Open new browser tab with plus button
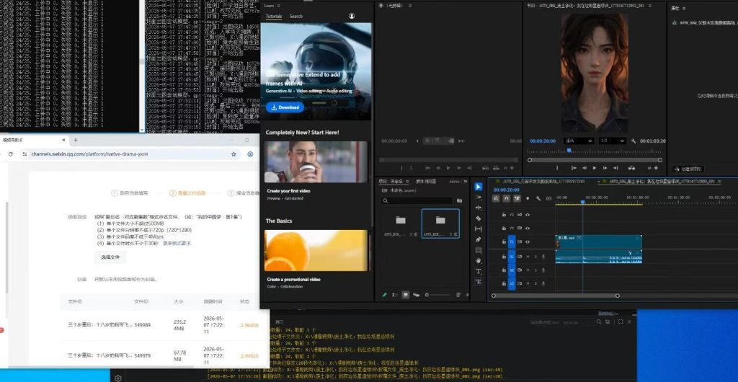738x382 pixels. [75, 141]
